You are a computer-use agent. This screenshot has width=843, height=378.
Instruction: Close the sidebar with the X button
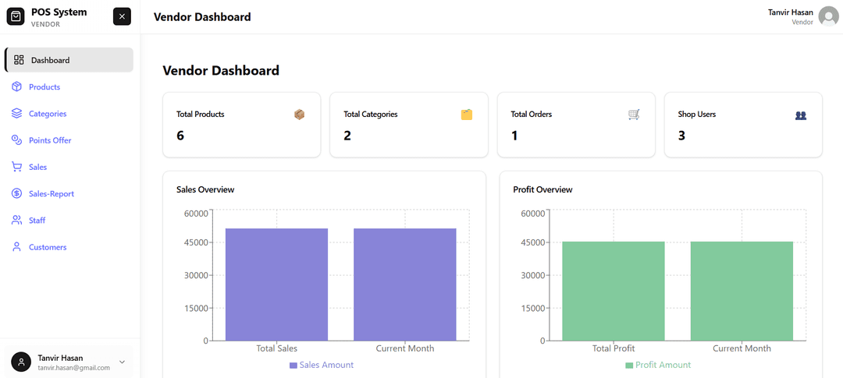pyautogui.click(x=122, y=16)
